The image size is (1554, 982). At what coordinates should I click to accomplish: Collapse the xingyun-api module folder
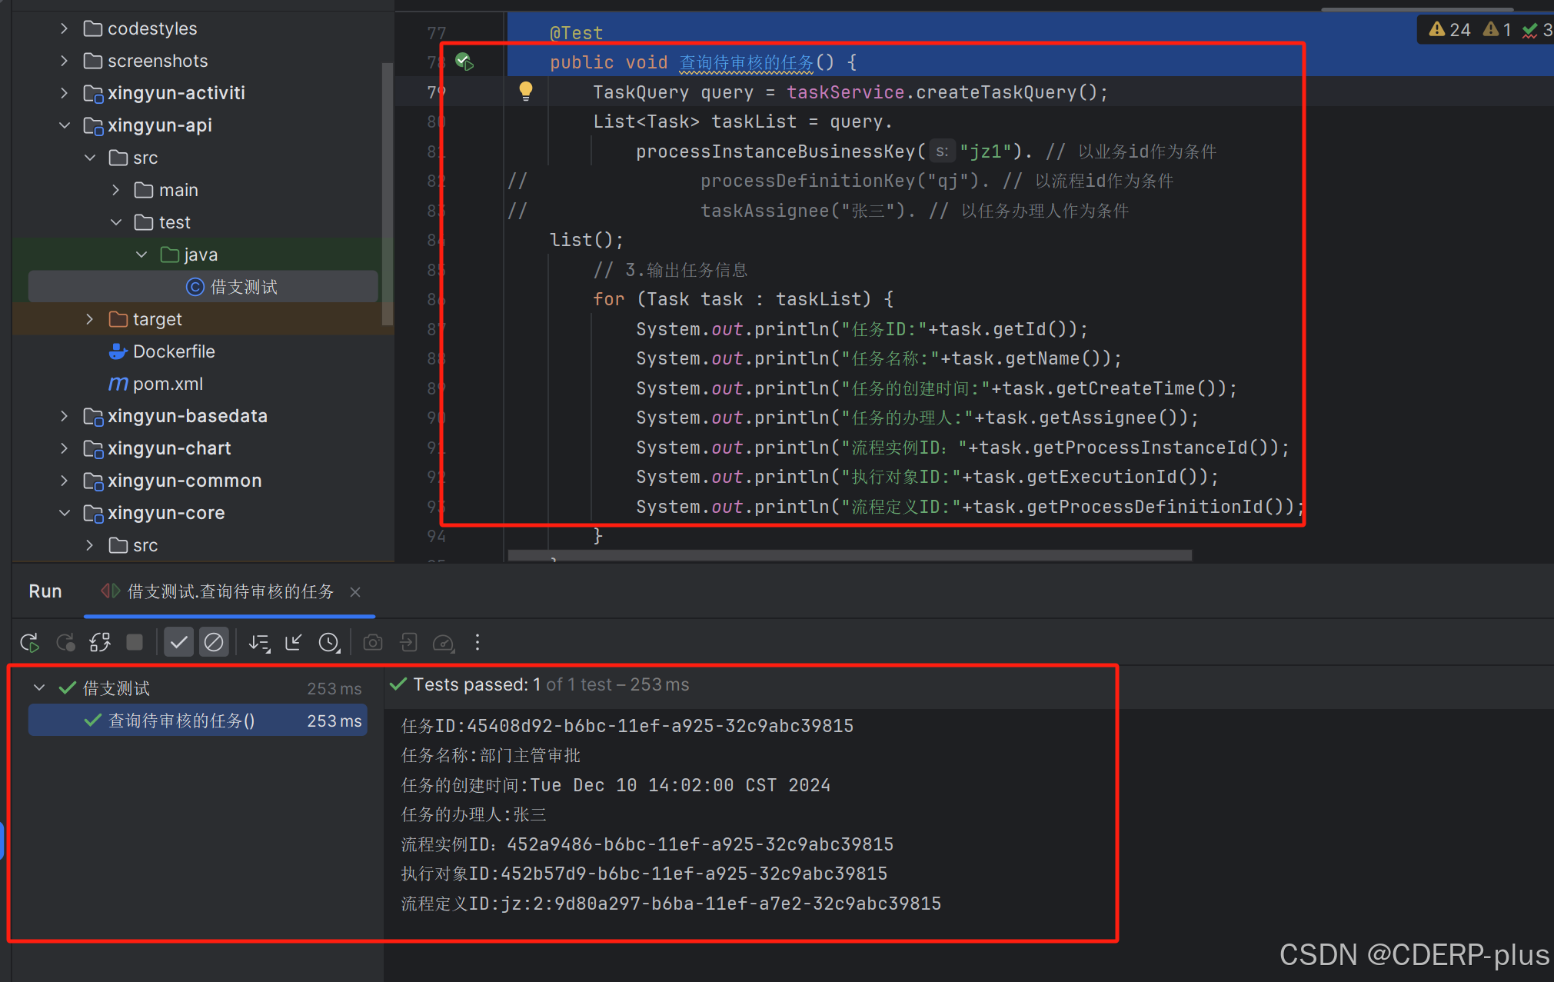[65, 125]
